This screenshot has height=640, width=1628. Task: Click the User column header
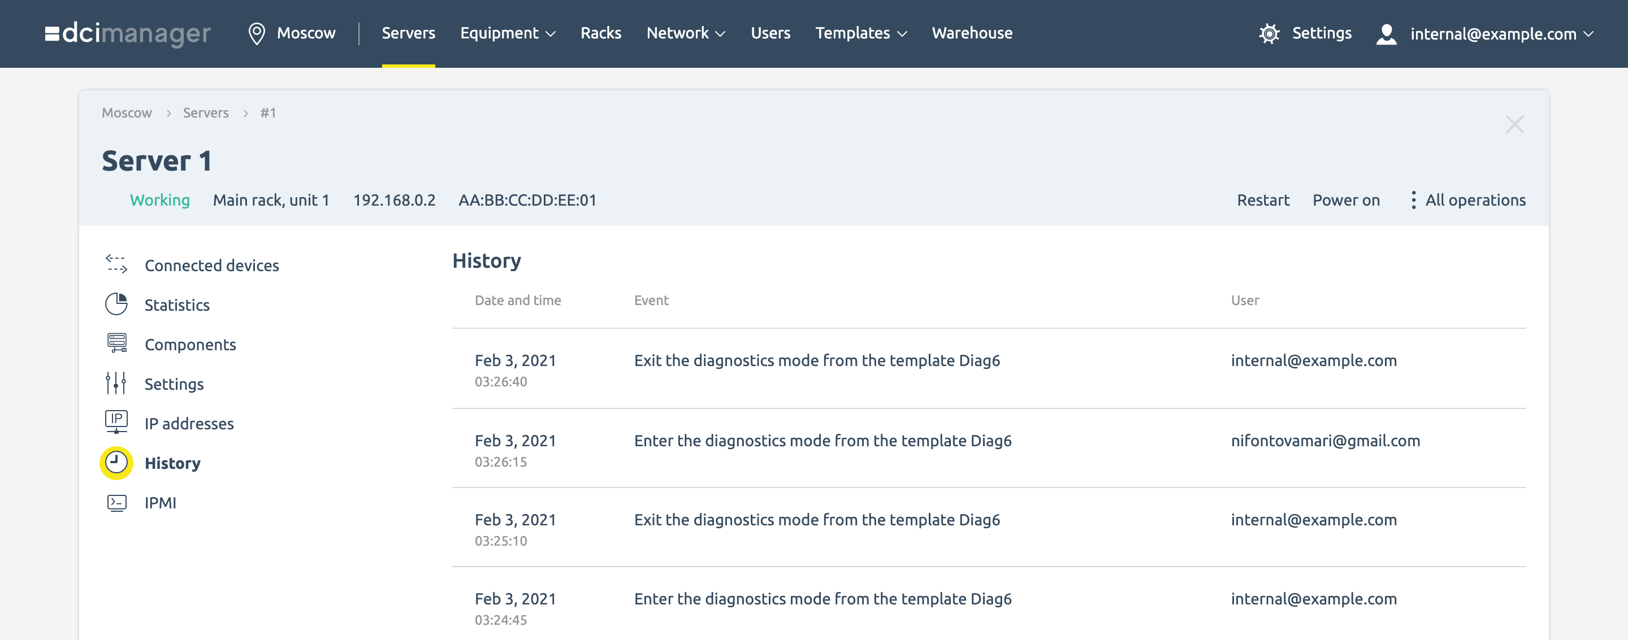1244,300
